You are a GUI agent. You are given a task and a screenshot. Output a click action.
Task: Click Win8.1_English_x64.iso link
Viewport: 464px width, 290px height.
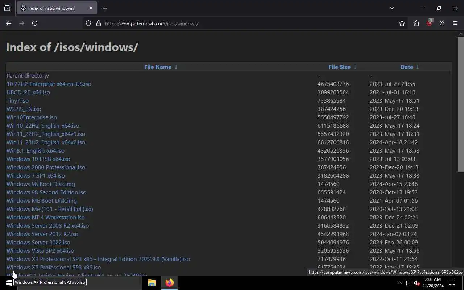(x=36, y=150)
